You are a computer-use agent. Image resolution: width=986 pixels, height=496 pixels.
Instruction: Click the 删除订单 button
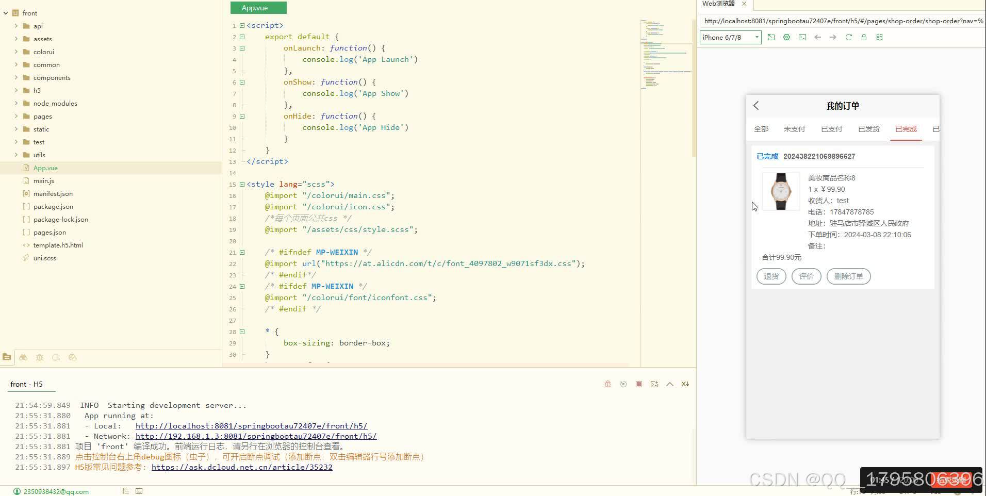click(x=849, y=276)
